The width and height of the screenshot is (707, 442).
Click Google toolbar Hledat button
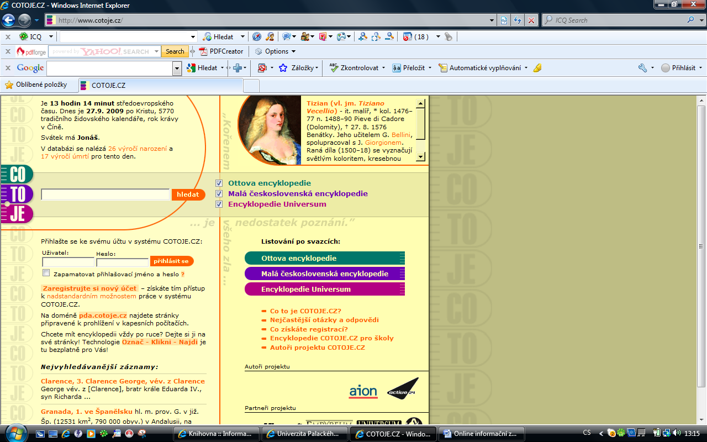pos(202,68)
